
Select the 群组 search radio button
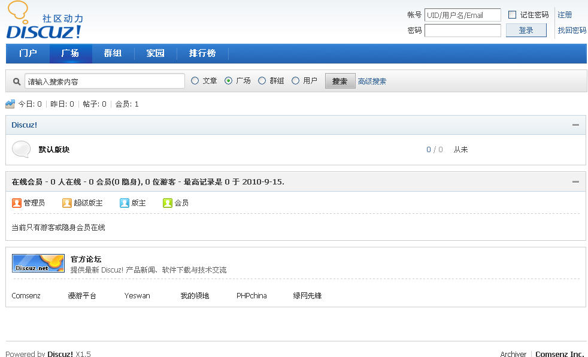(x=262, y=81)
